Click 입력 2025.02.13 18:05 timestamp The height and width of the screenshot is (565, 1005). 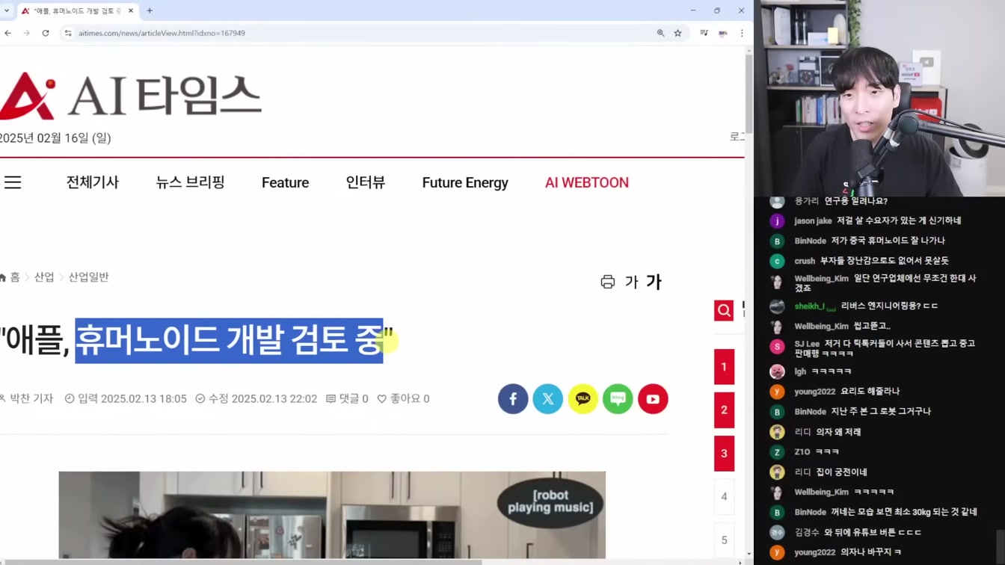(x=126, y=399)
